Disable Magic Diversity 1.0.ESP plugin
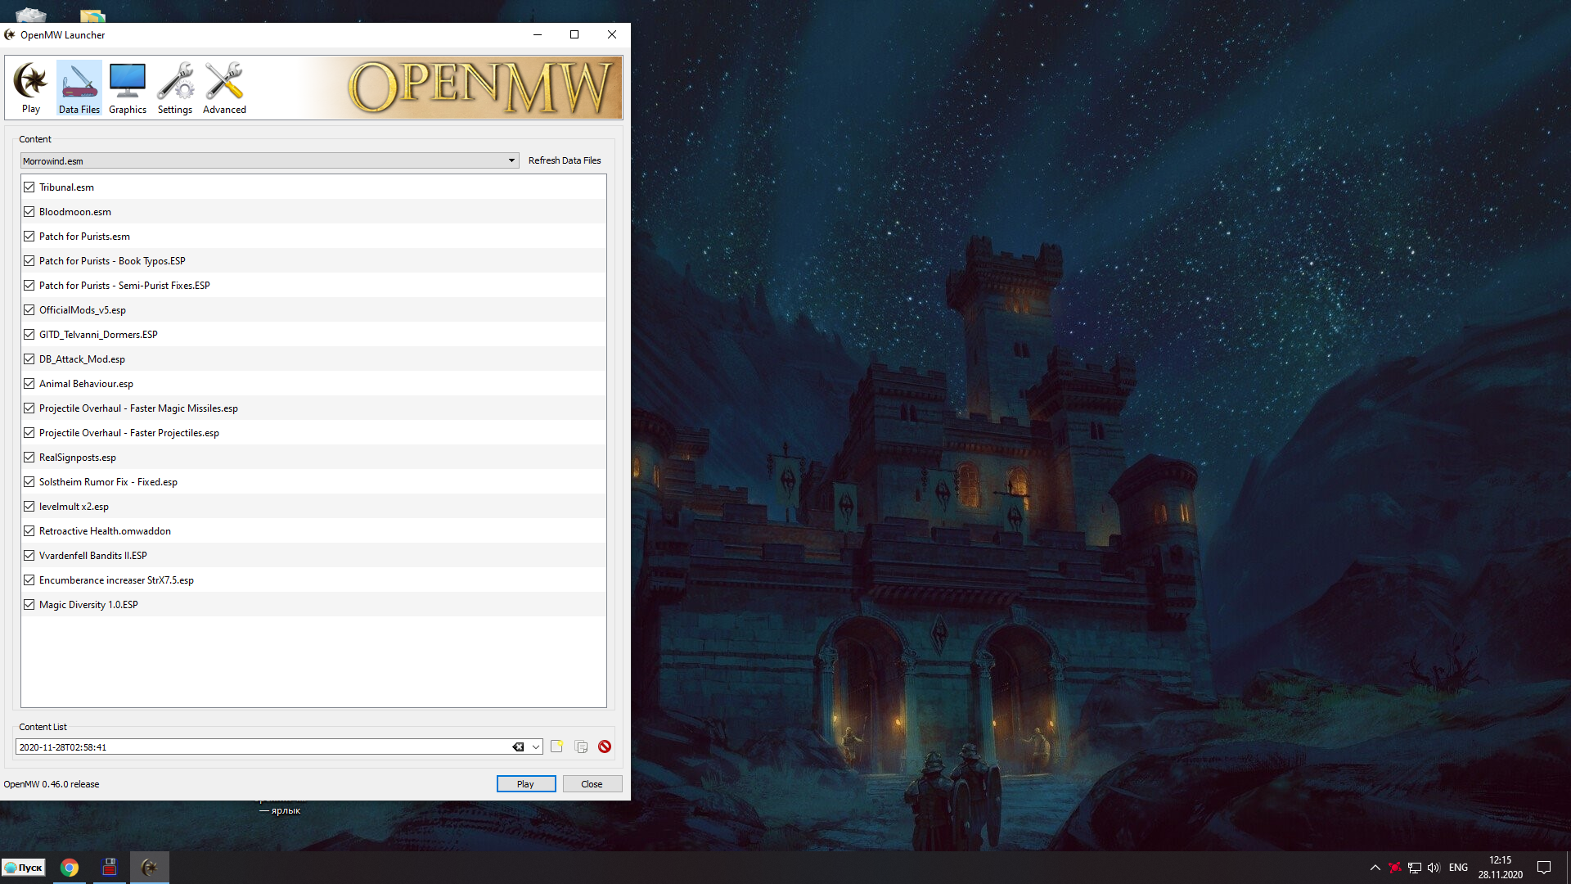This screenshot has height=884, width=1571. click(x=29, y=605)
